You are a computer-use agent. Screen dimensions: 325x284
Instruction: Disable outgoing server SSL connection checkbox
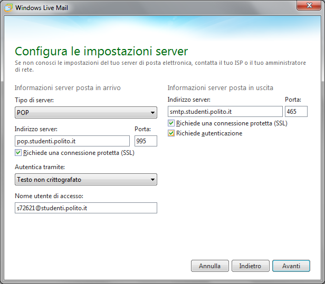(x=171, y=123)
